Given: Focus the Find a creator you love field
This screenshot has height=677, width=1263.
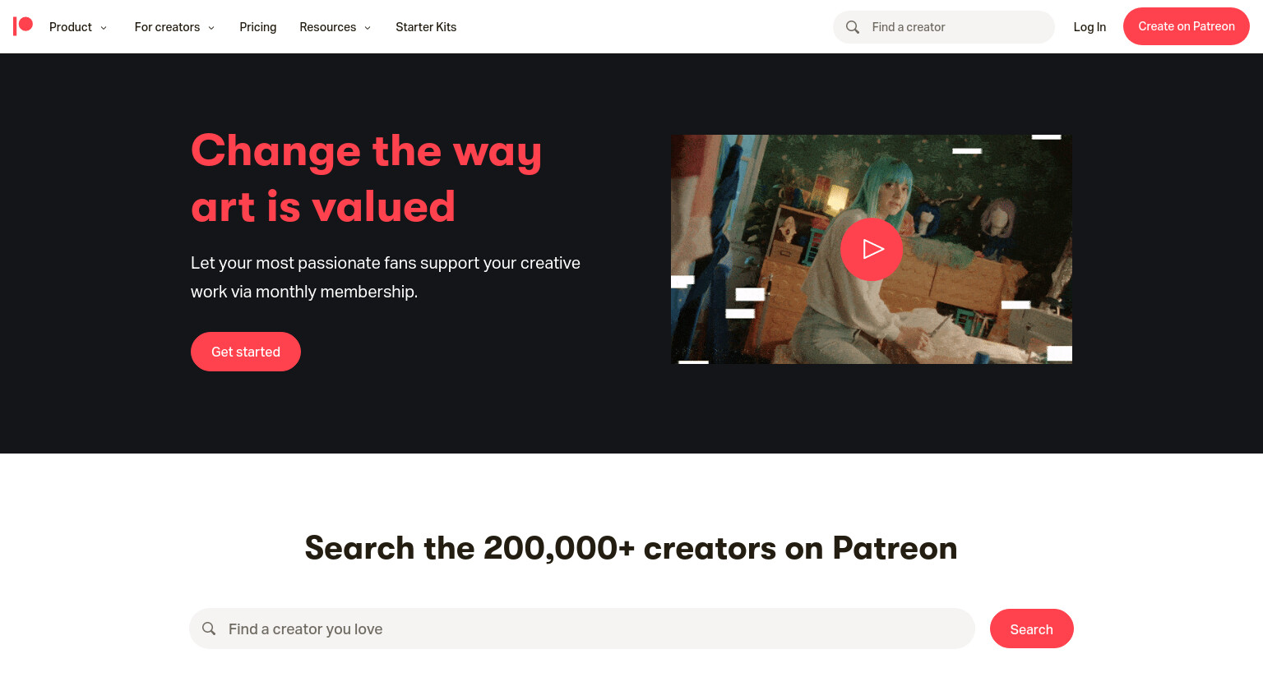Looking at the screenshot, I should point(582,629).
